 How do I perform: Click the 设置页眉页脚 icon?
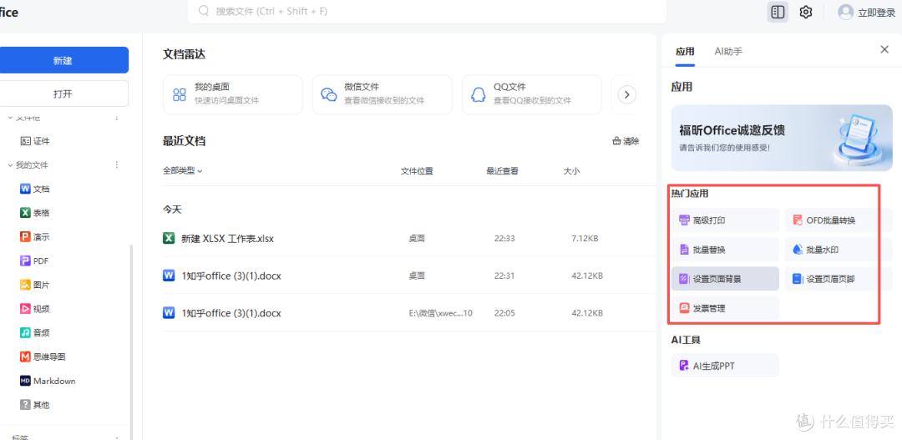click(x=798, y=279)
